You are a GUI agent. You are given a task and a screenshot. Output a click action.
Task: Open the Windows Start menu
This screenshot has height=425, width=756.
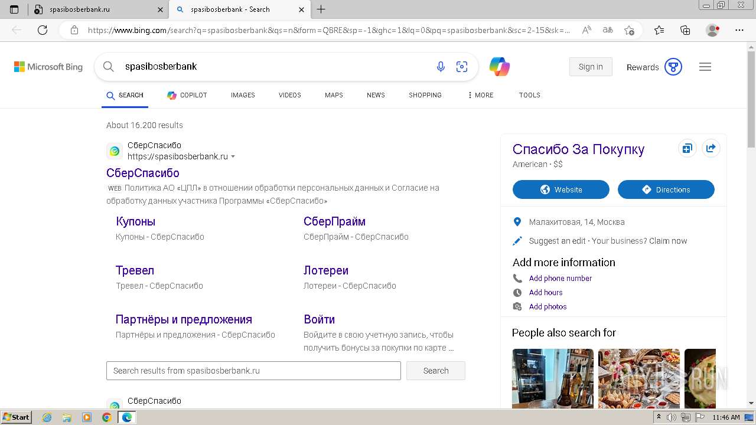tap(17, 417)
